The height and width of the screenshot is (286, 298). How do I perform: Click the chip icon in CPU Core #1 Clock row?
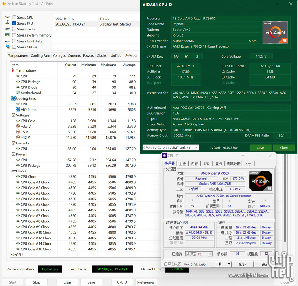pyautogui.click(x=18, y=182)
